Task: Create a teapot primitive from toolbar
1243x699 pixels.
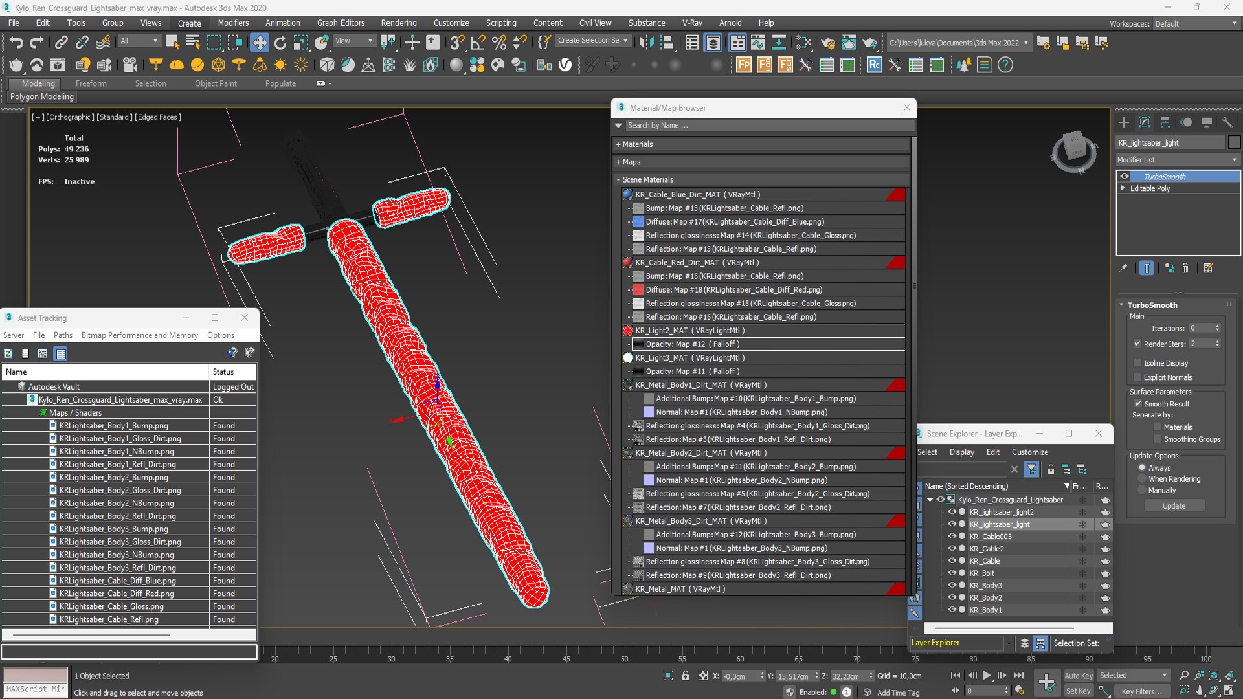Action: pos(16,65)
